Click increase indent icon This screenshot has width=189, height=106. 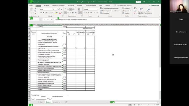(x=76, y=13)
